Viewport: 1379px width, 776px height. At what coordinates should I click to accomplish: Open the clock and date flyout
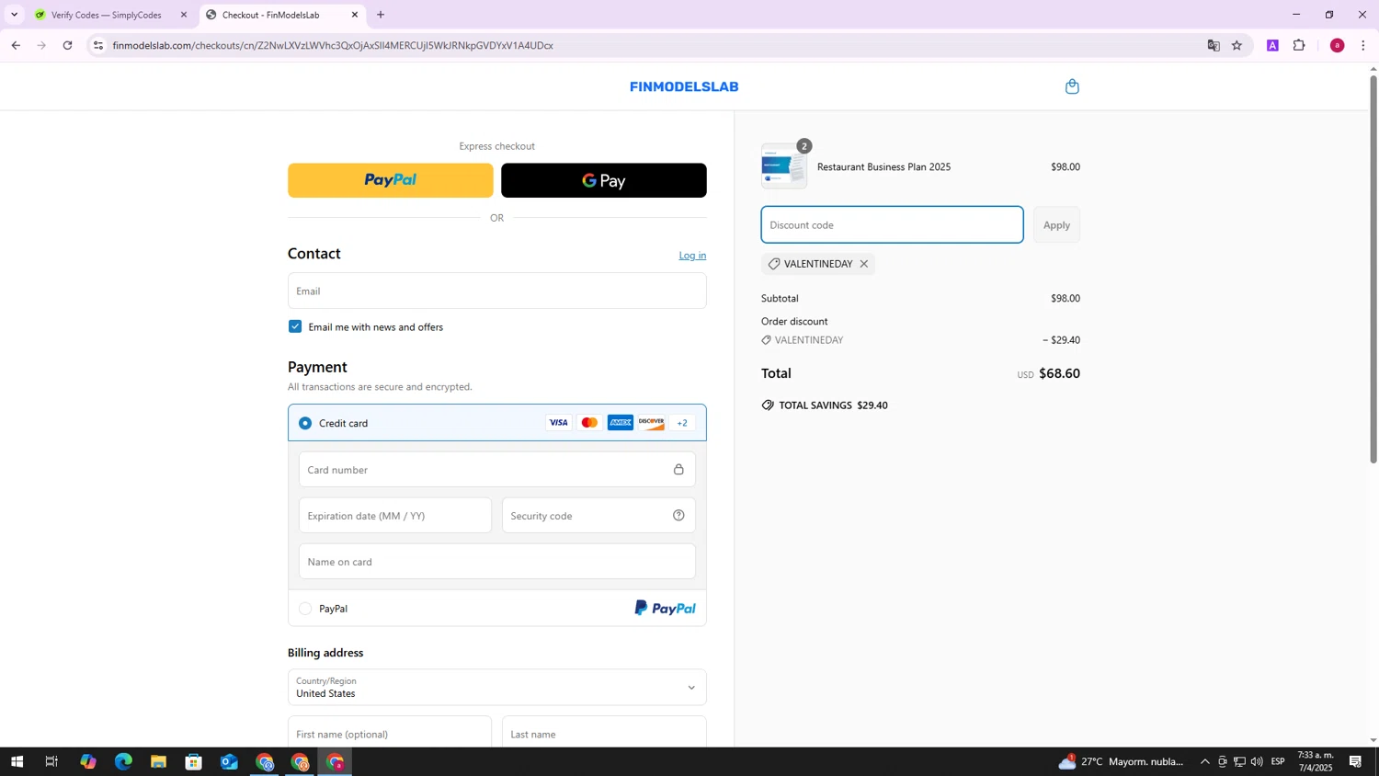(x=1316, y=762)
